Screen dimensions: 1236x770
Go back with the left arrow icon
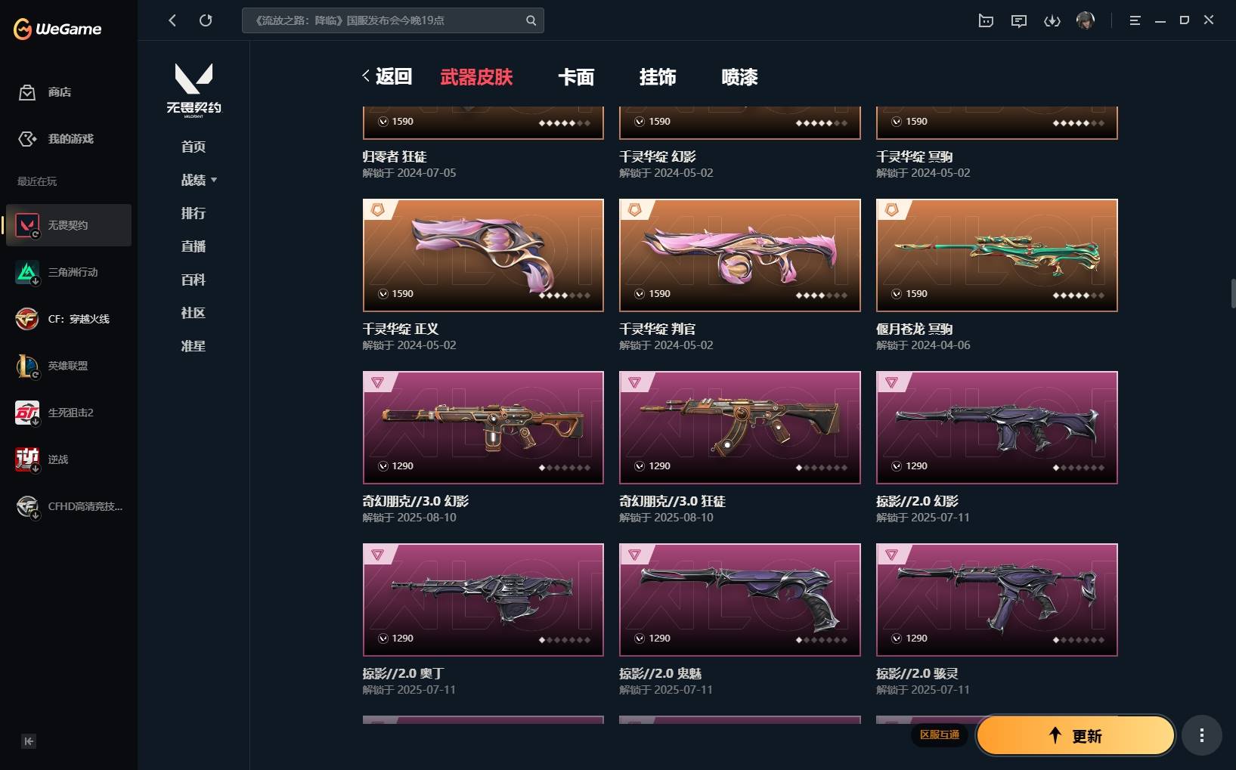click(x=172, y=20)
